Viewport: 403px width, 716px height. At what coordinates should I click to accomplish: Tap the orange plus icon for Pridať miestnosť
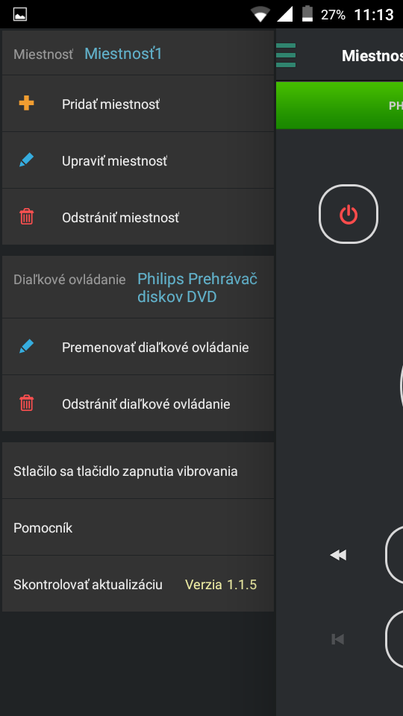tap(27, 104)
